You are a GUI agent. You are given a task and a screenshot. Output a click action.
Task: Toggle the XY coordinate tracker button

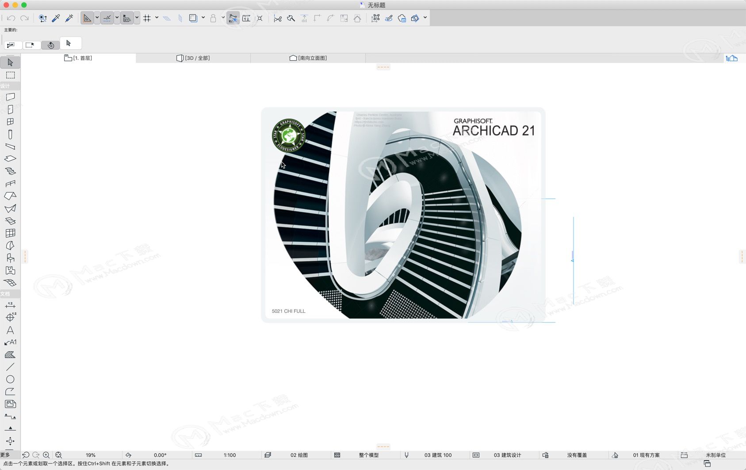(126, 18)
